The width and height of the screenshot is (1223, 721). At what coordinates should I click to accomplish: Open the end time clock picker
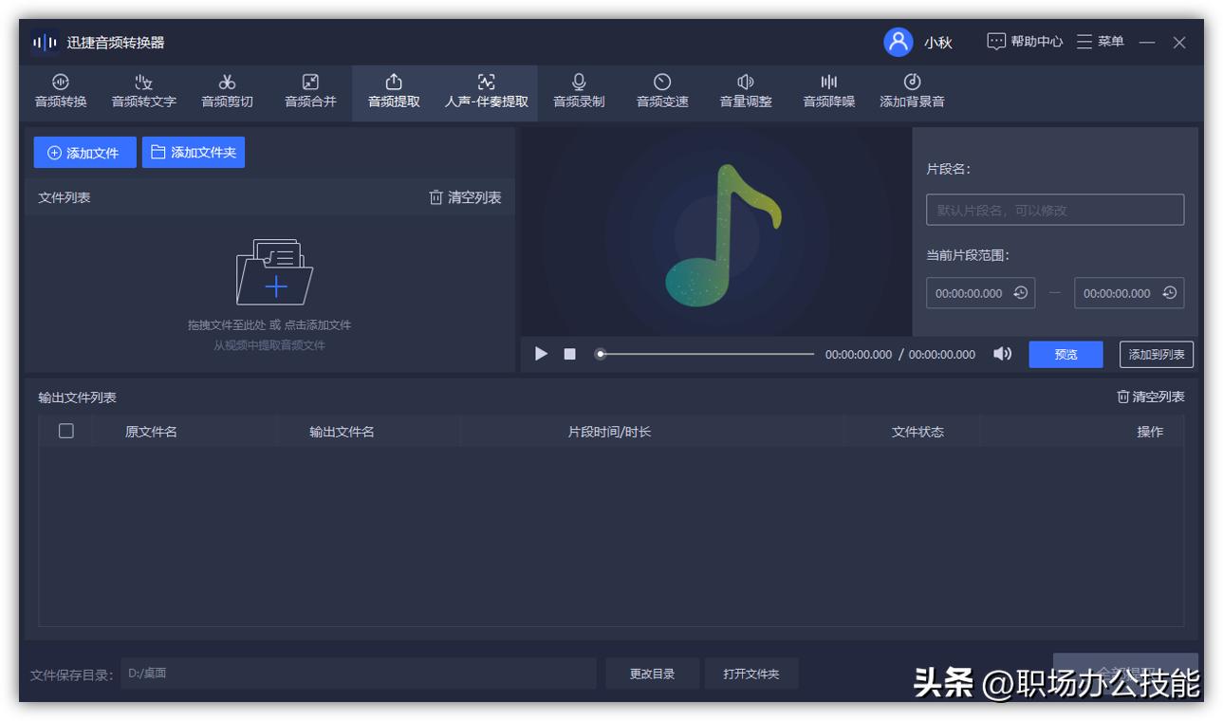(x=1171, y=292)
